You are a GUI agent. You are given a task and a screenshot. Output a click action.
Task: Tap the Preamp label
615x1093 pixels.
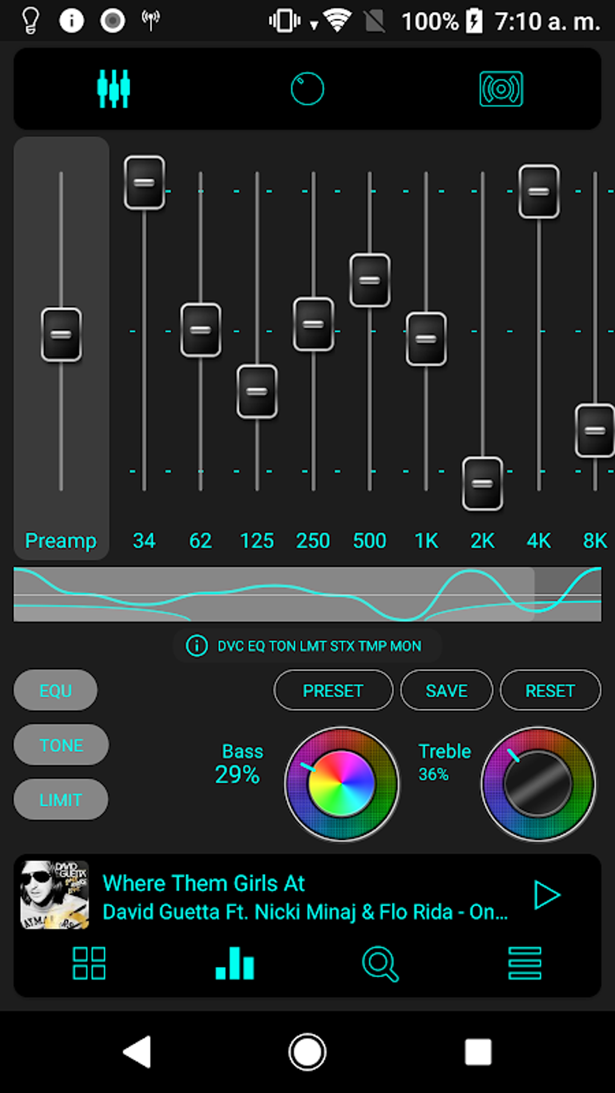61,541
